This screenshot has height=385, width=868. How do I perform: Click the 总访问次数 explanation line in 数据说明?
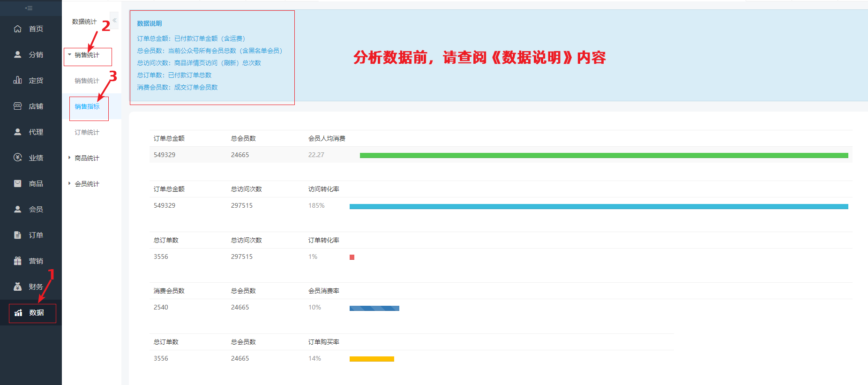click(199, 63)
